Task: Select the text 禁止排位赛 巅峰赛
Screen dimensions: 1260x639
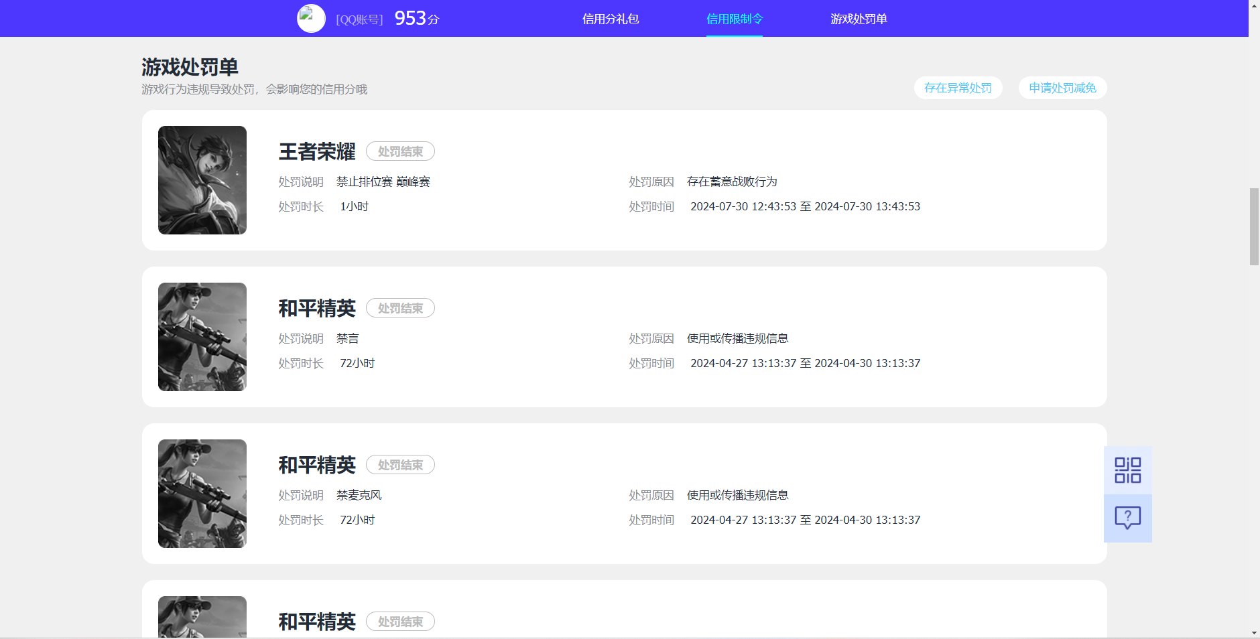Action: (x=383, y=182)
